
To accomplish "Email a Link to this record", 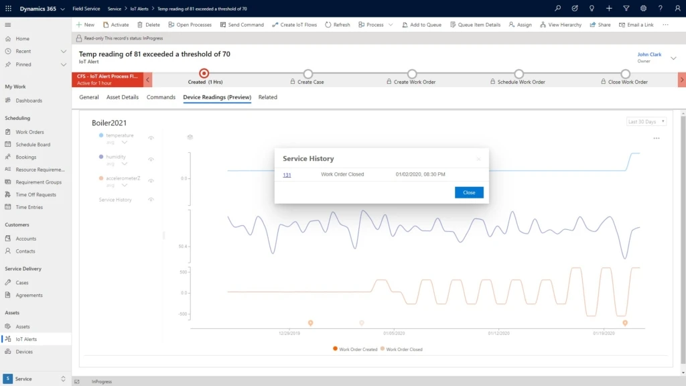I will [642, 24].
